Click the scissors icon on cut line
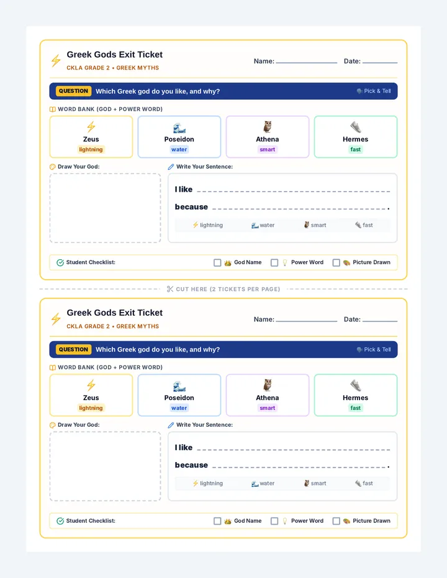This screenshot has height=578, width=447. coord(169,289)
